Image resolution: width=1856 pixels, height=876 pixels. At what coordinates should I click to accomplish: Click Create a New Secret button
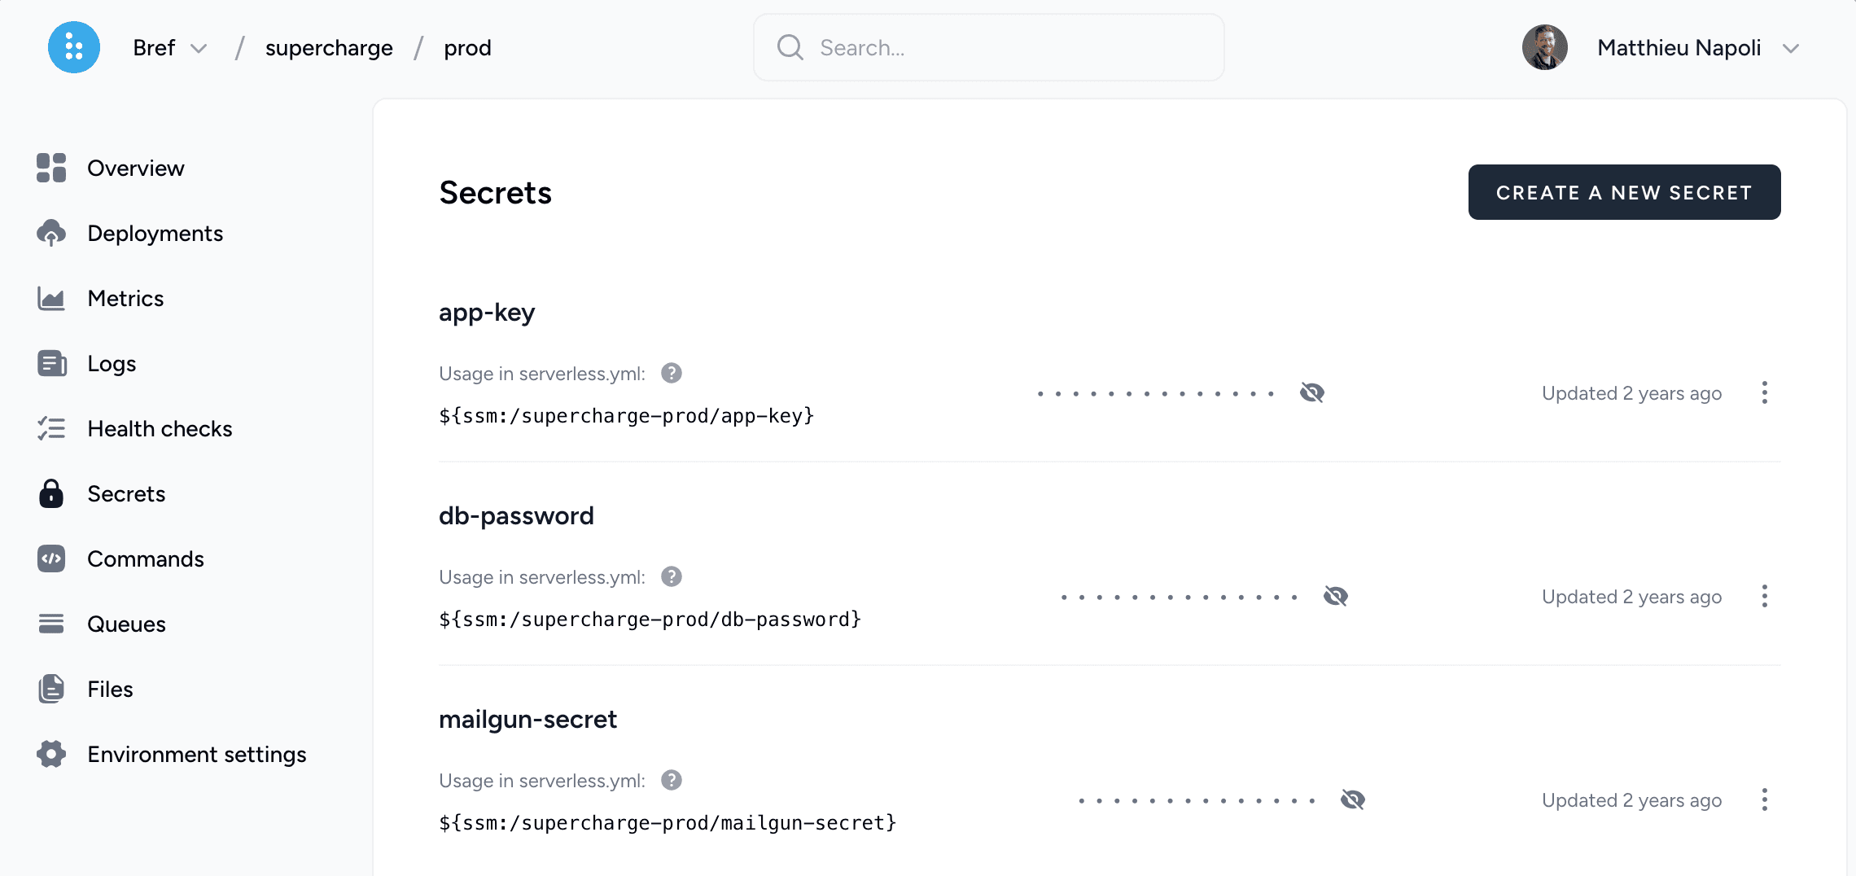tap(1623, 192)
